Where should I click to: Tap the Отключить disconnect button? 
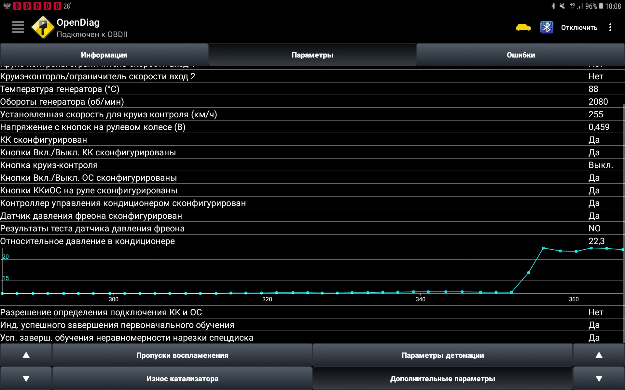(579, 28)
